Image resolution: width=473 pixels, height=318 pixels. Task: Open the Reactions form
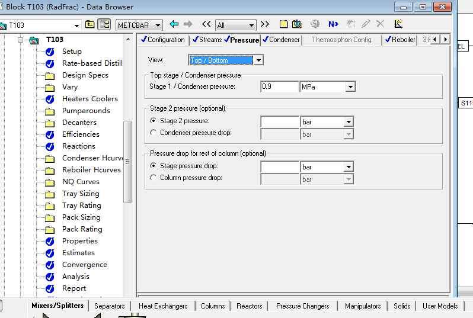(78, 146)
